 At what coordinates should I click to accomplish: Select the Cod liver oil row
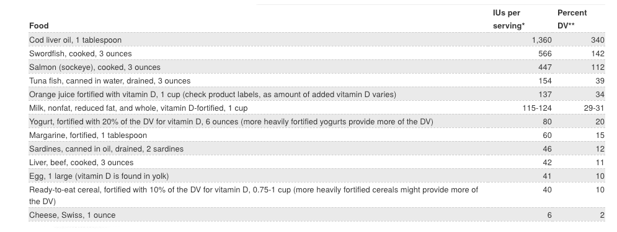coord(317,40)
